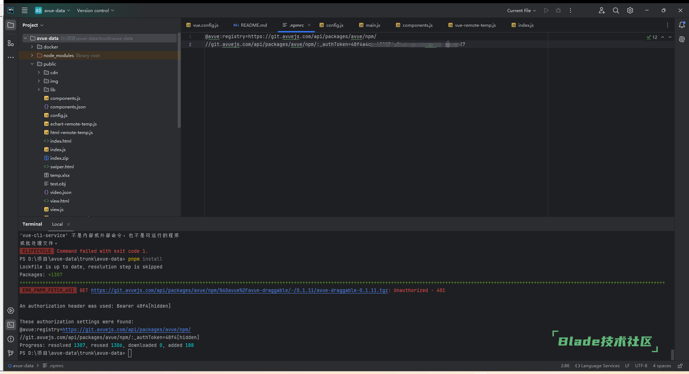Collapse the public folder
Viewport: 689px width, 374px height.
pyautogui.click(x=32, y=64)
